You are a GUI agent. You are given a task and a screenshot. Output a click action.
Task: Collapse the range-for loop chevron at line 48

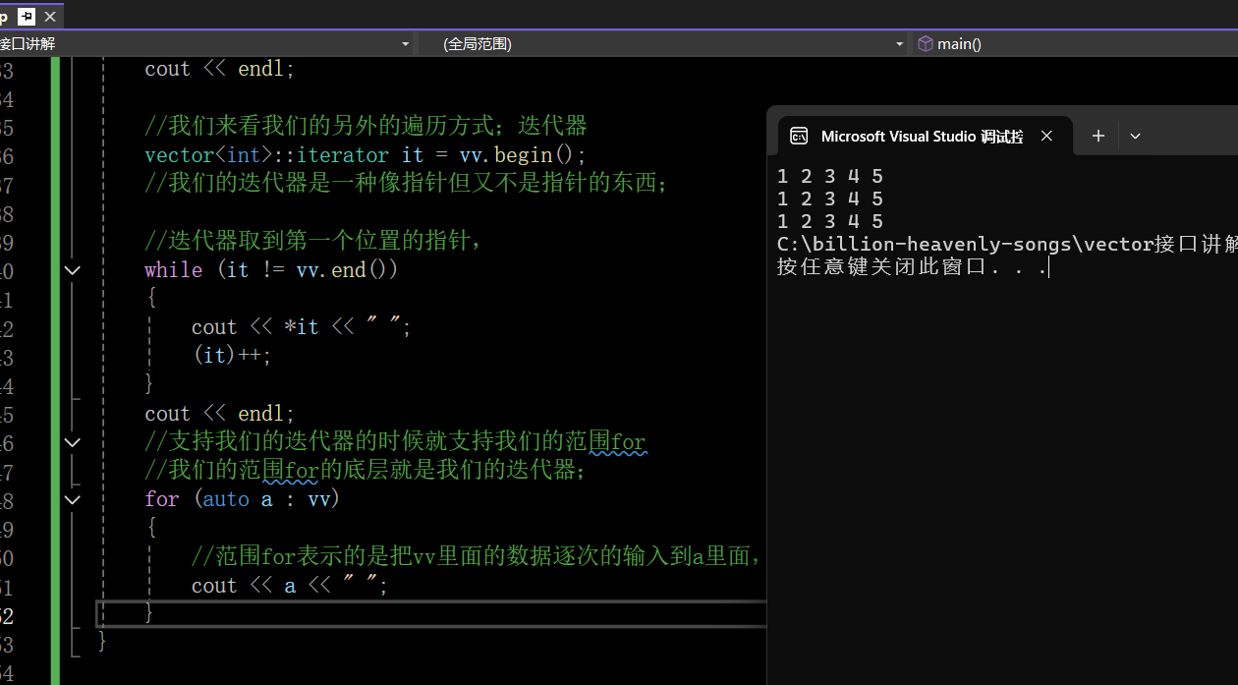pyautogui.click(x=72, y=498)
